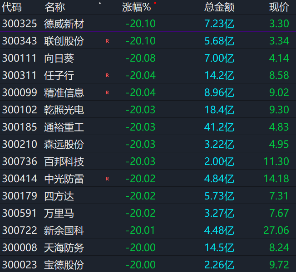Click current price 11.30 of 百邦科技
The height and width of the screenshot is (272, 296).
click(276, 161)
